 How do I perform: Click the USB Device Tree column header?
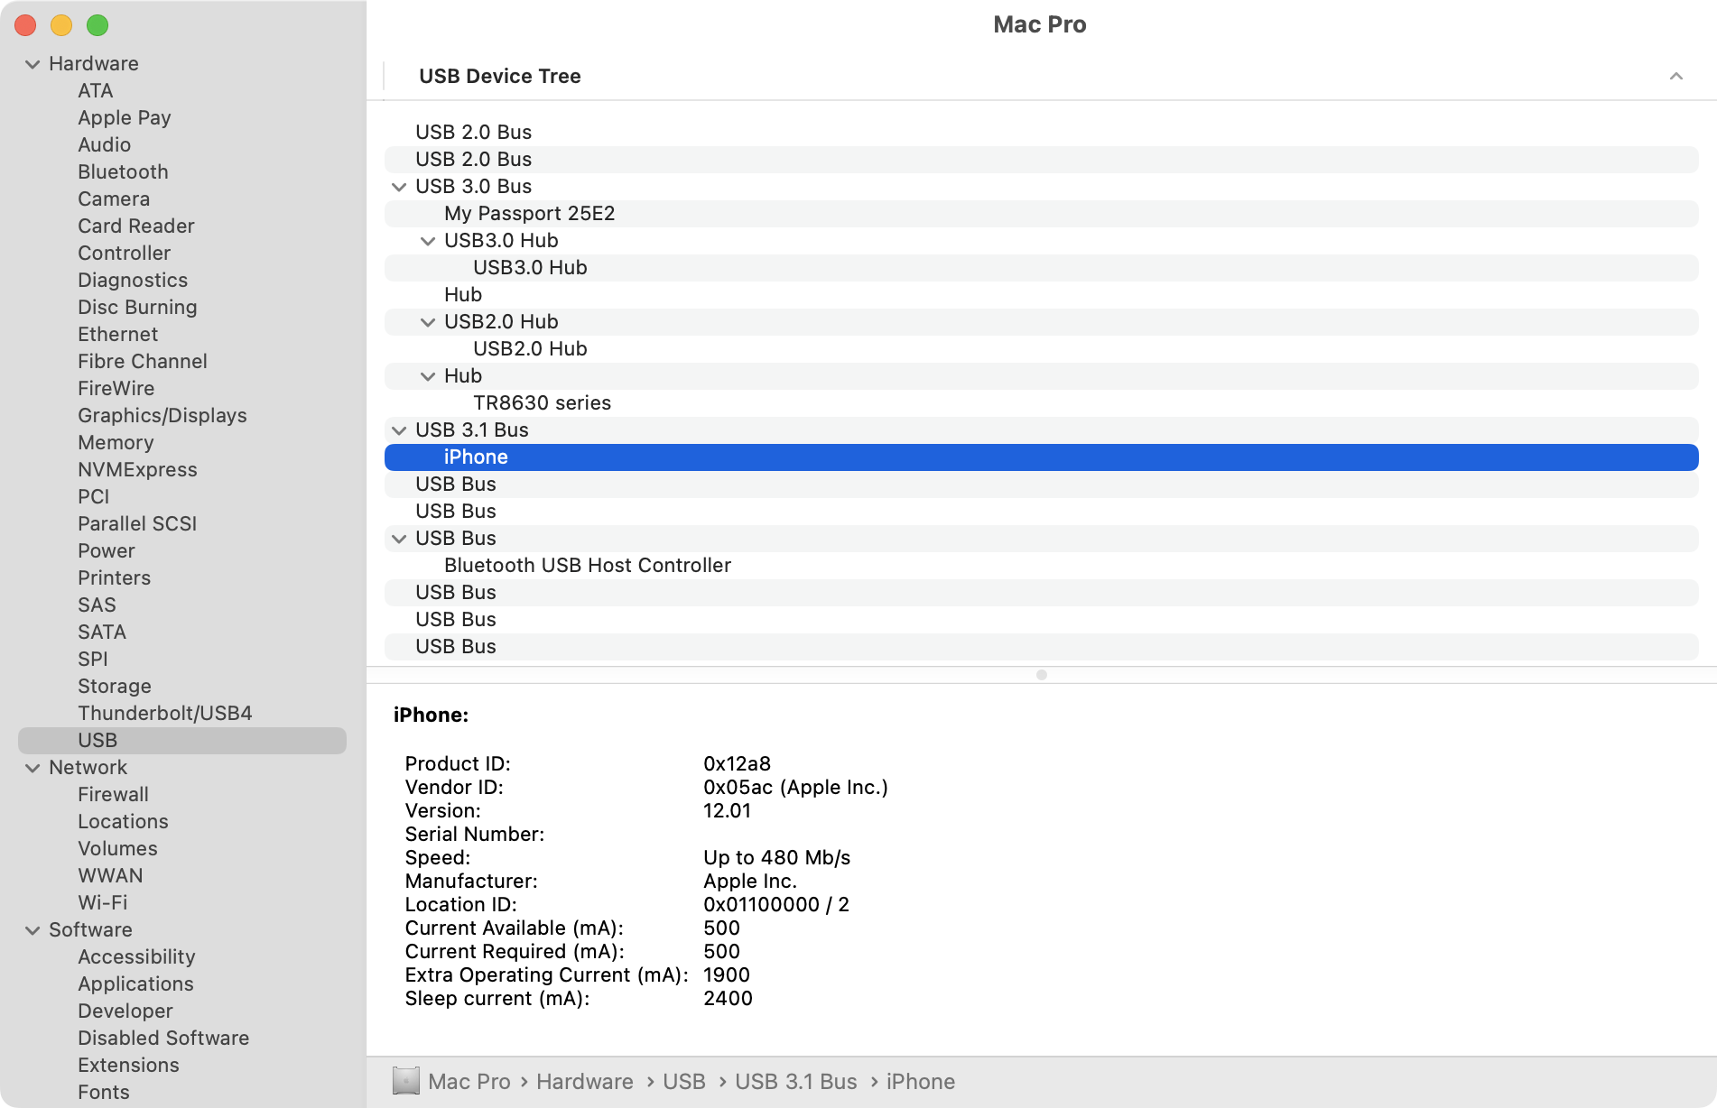click(500, 77)
